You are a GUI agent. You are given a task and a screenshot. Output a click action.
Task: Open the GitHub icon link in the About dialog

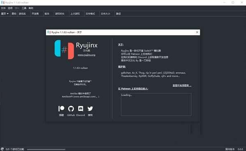[x=71, y=108]
